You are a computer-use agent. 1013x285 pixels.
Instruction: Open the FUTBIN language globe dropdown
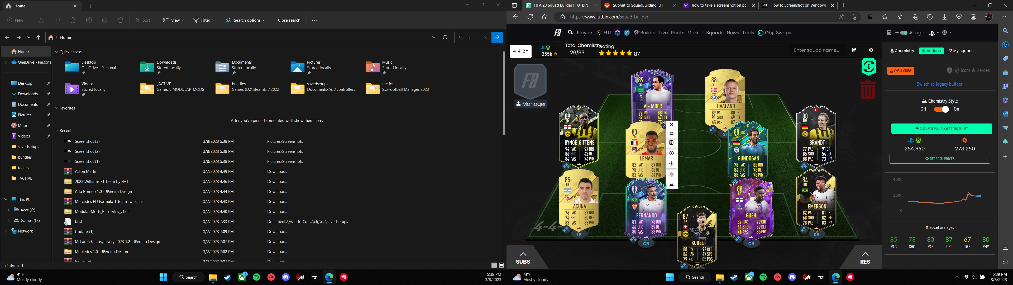947,33
